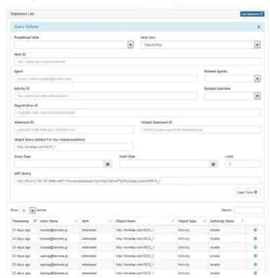Click the Query Options header title
The width and height of the screenshot is (270, 278).
tap(26, 27)
